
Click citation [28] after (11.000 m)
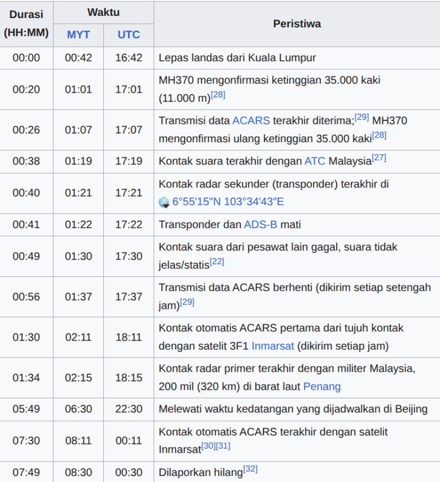218,95
